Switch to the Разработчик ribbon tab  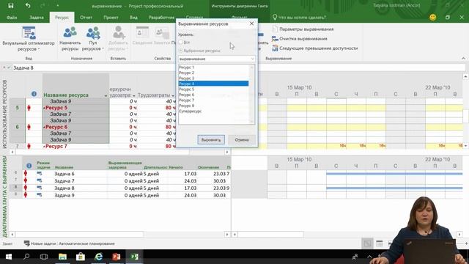coord(161,18)
